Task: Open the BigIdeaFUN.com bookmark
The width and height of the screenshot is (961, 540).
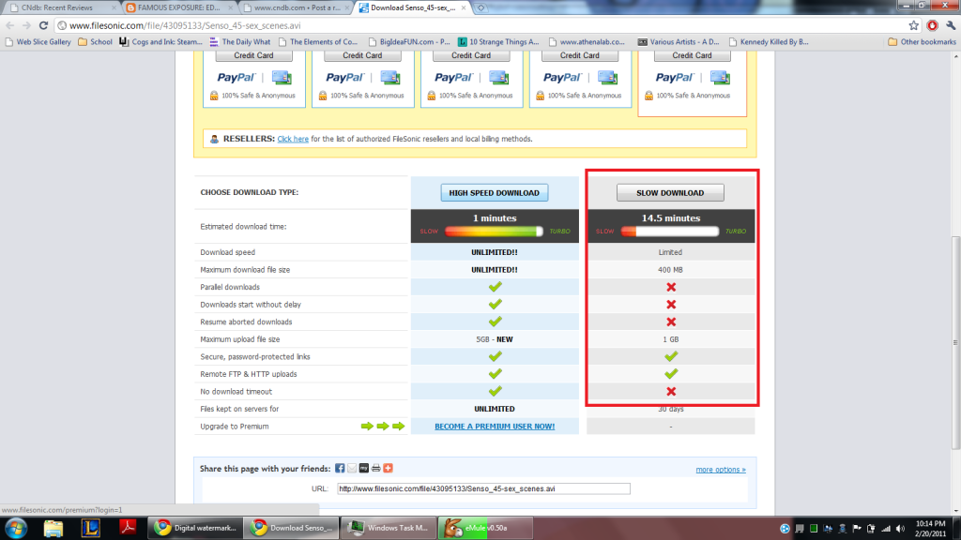Action: tap(409, 42)
